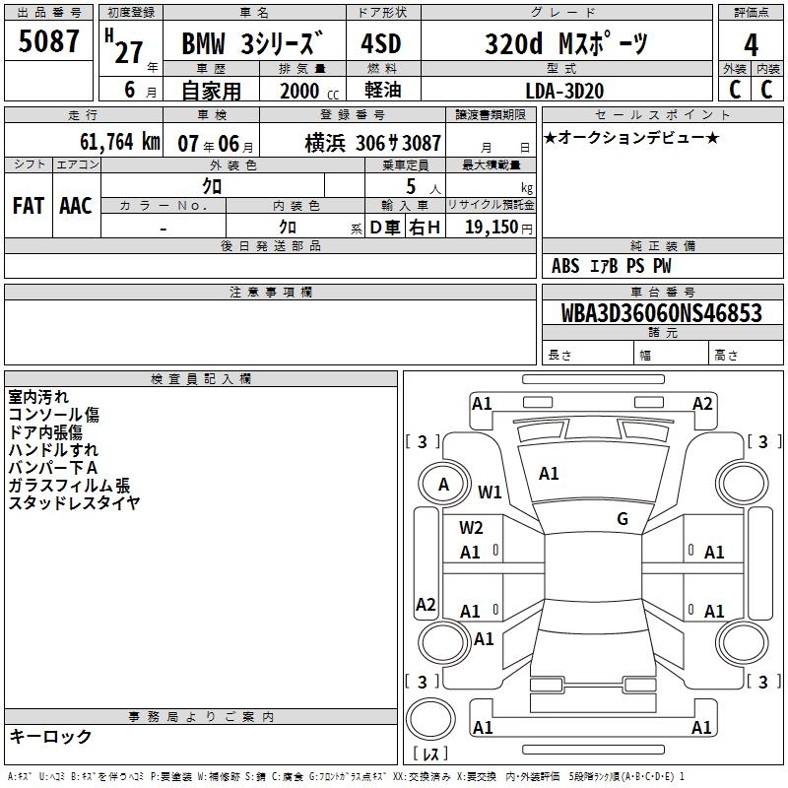Select the equipment list ABS エアB PS PW
The width and height of the screenshot is (788, 788).
pos(611,266)
